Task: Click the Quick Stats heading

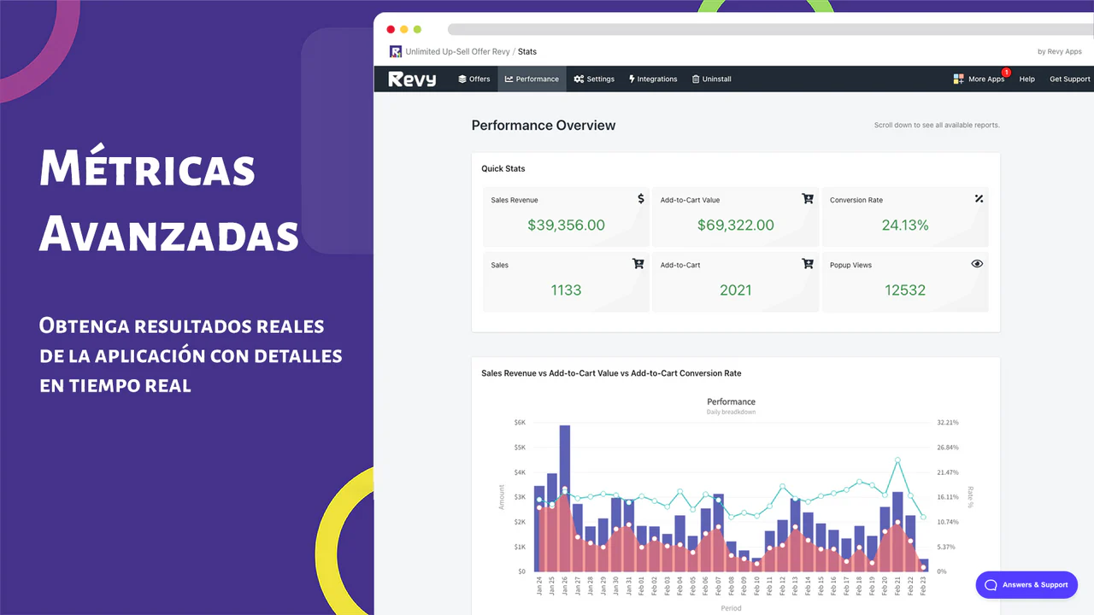Action: 503,168
